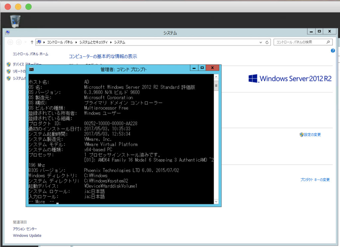Screen dimensions: 340x247
Task: Click the search magnifier icon
Action: (328, 42)
